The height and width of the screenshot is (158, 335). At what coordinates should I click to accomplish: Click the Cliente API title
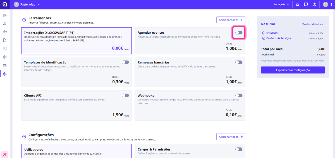click(33, 95)
